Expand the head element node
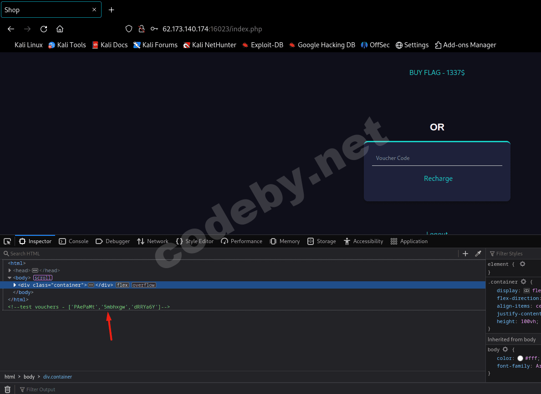The height and width of the screenshot is (394, 541). tap(9, 270)
